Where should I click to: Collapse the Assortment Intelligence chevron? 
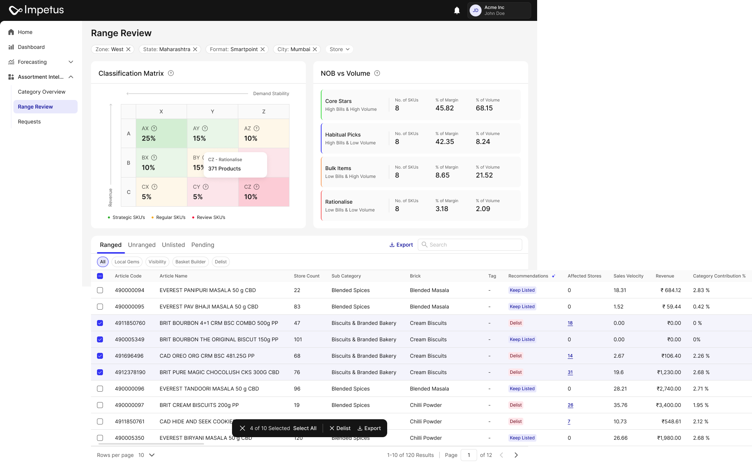coord(71,77)
